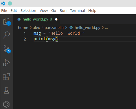
Task: Open the Selection menu
Action: pos(28,10)
